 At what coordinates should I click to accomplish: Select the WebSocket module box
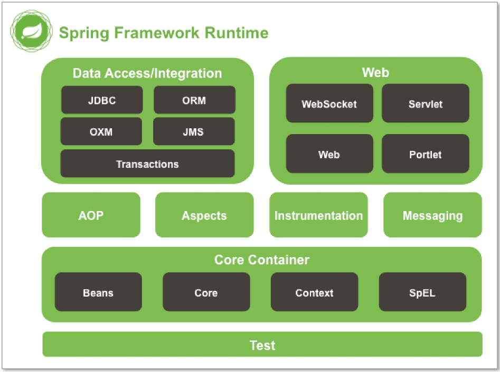pos(329,103)
